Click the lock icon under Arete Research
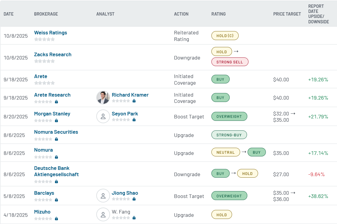The image size is (337, 224). [x=56, y=102]
